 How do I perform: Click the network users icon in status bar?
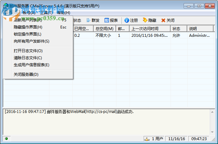(x=147, y=139)
